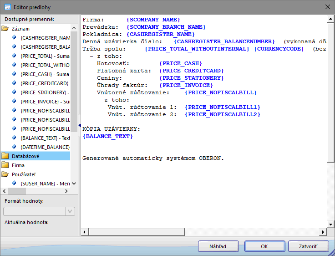Image resolution: width=335 pixels, height=256 pixels.
Task: Click the {PRICE_TOTAL} variable icon
Action: coord(15,56)
